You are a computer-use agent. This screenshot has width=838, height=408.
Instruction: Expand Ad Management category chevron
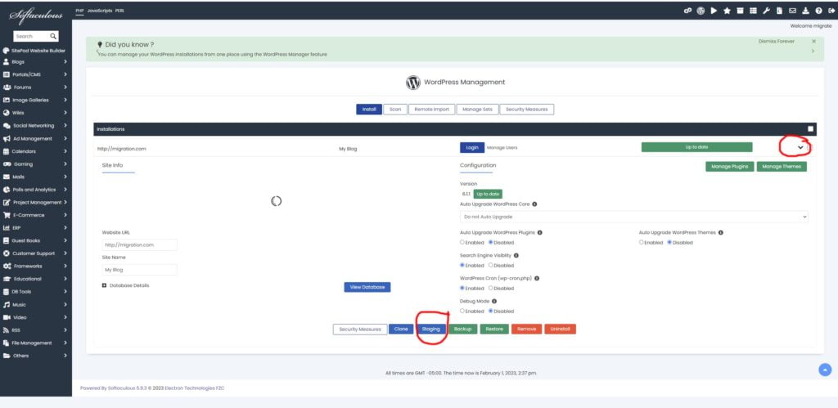point(65,138)
